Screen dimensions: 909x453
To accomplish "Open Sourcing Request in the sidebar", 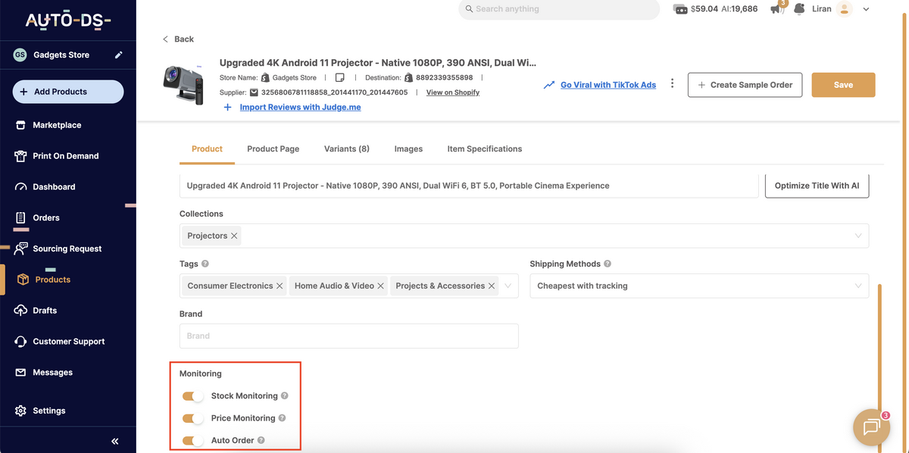I will [x=67, y=248].
